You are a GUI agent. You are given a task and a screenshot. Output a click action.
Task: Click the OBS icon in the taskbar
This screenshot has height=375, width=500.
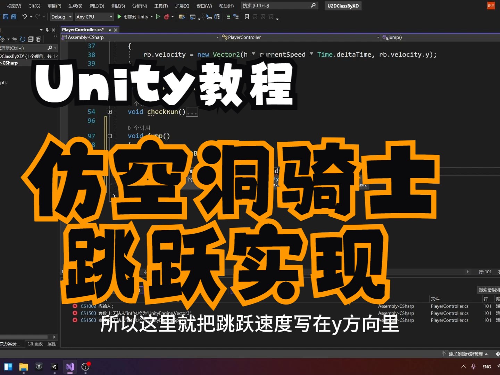click(85, 367)
